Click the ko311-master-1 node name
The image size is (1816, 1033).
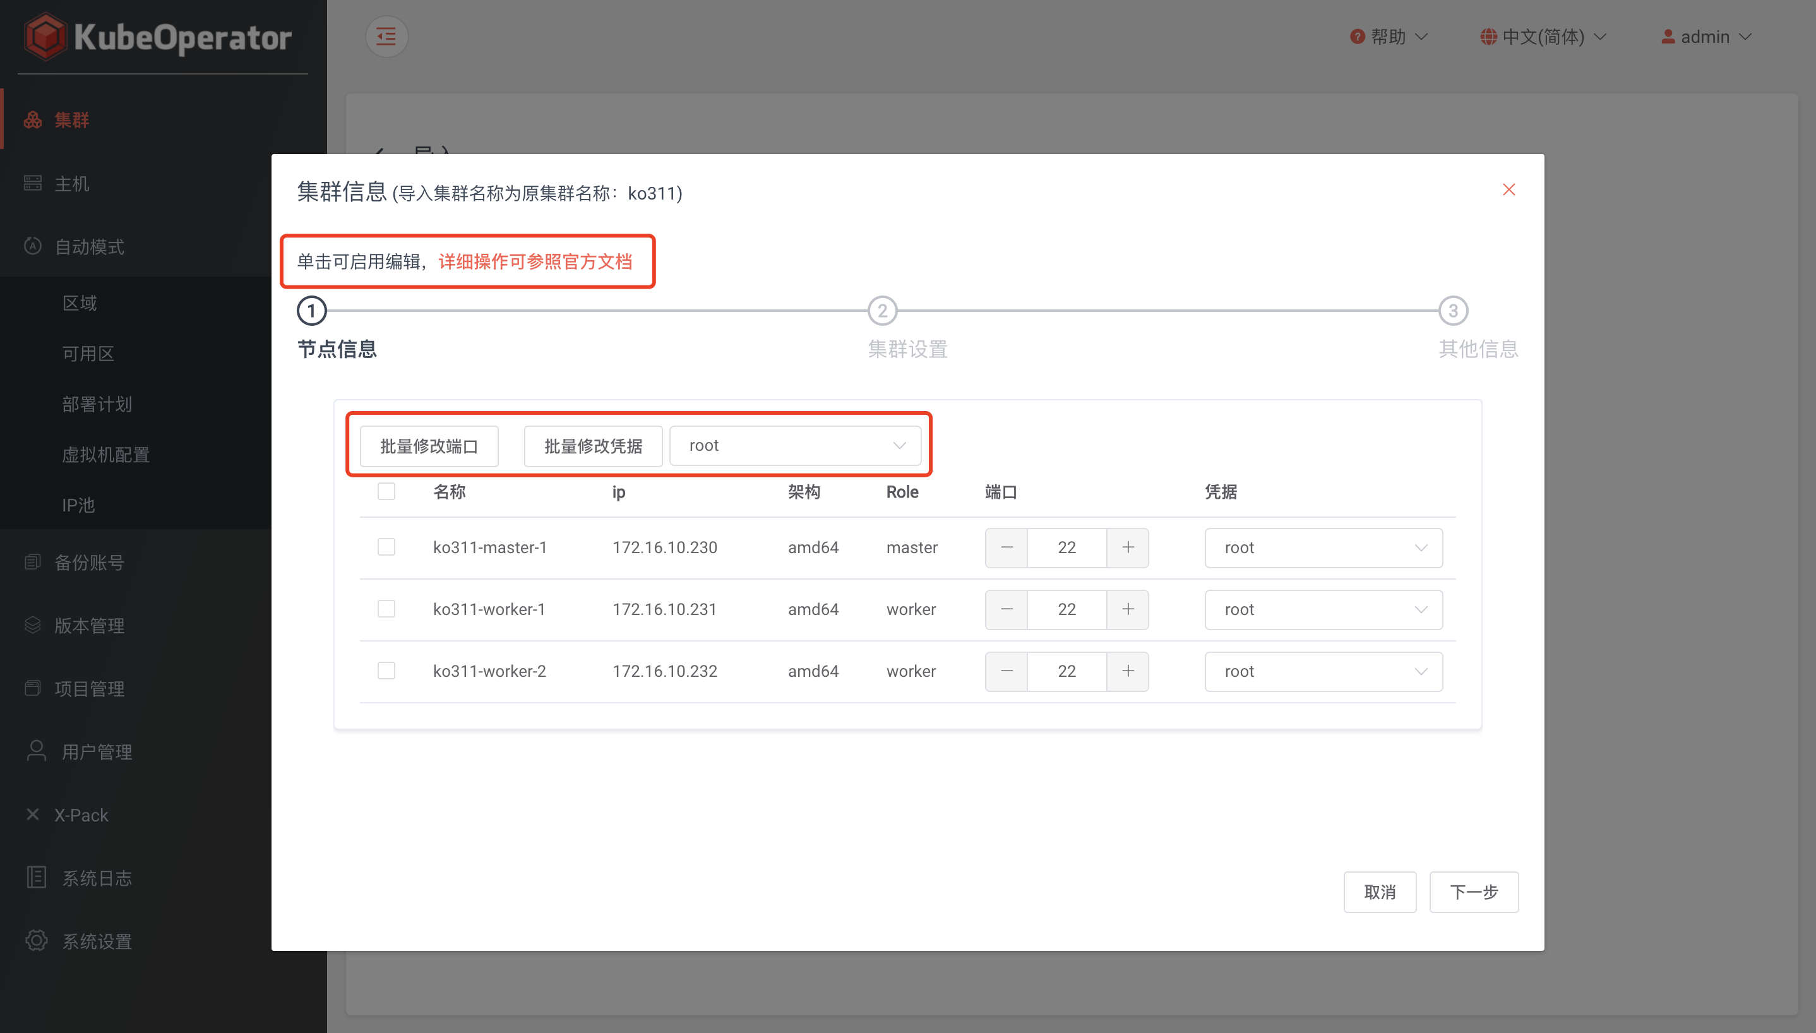click(489, 547)
